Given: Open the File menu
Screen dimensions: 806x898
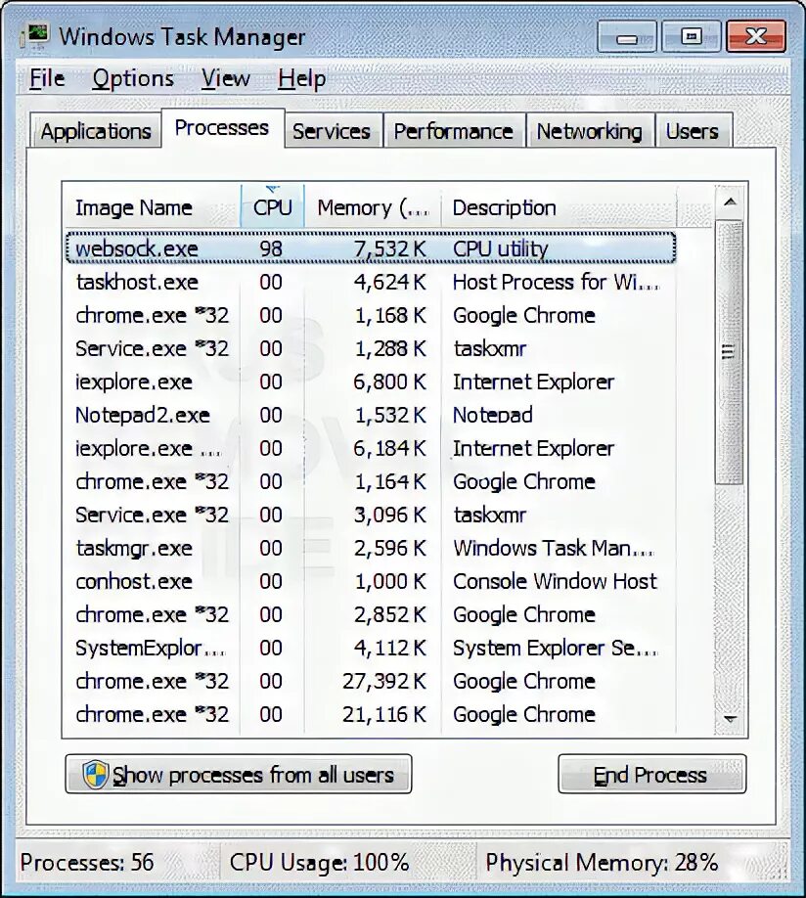Looking at the screenshot, I should pos(47,78).
